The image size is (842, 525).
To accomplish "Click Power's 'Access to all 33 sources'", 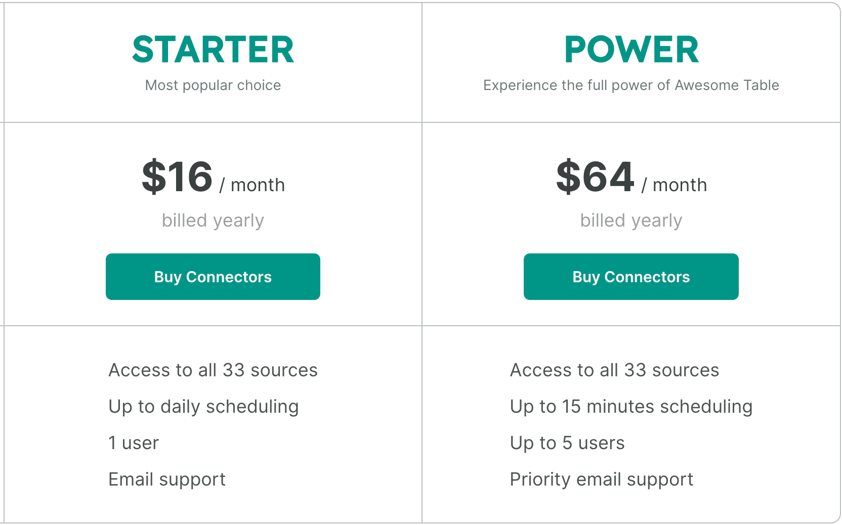I will click(x=614, y=370).
